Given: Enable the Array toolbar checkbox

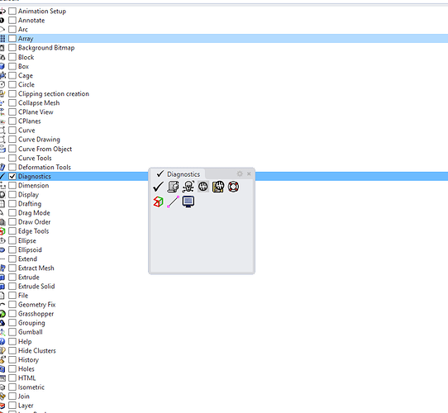Looking at the screenshot, I should (x=12, y=38).
